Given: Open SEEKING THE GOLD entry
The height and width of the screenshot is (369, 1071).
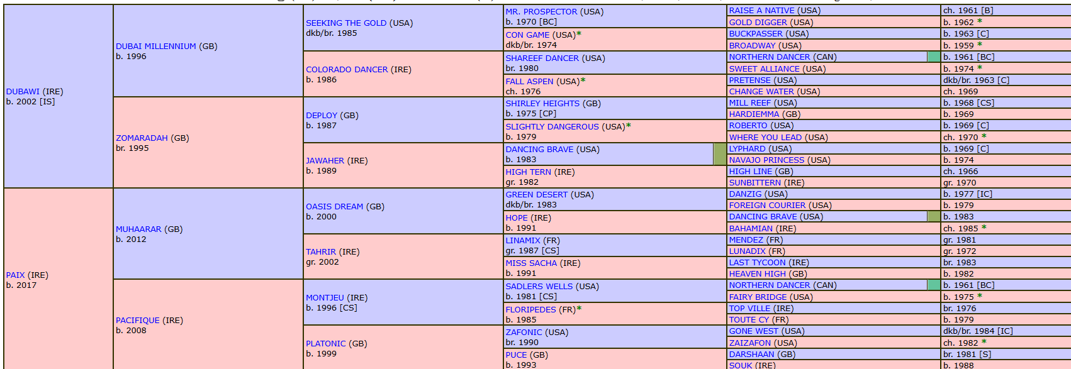Looking at the screenshot, I should [346, 23].
